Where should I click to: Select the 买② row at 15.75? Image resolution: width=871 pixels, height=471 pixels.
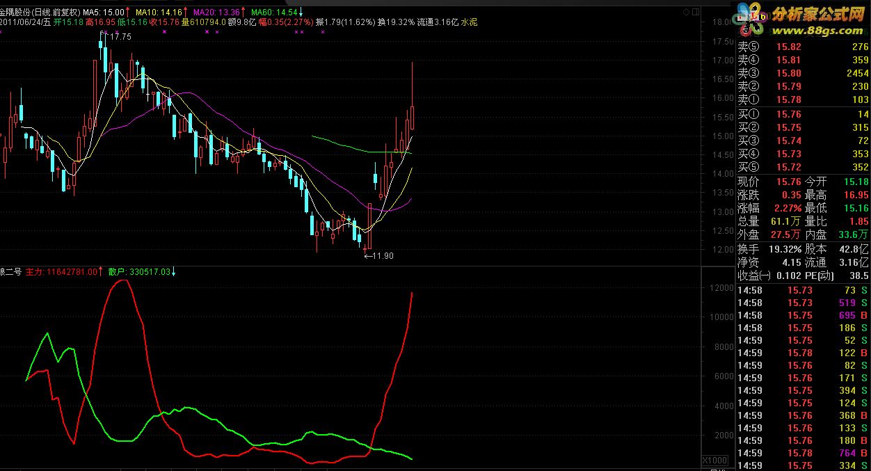(804, 127)
